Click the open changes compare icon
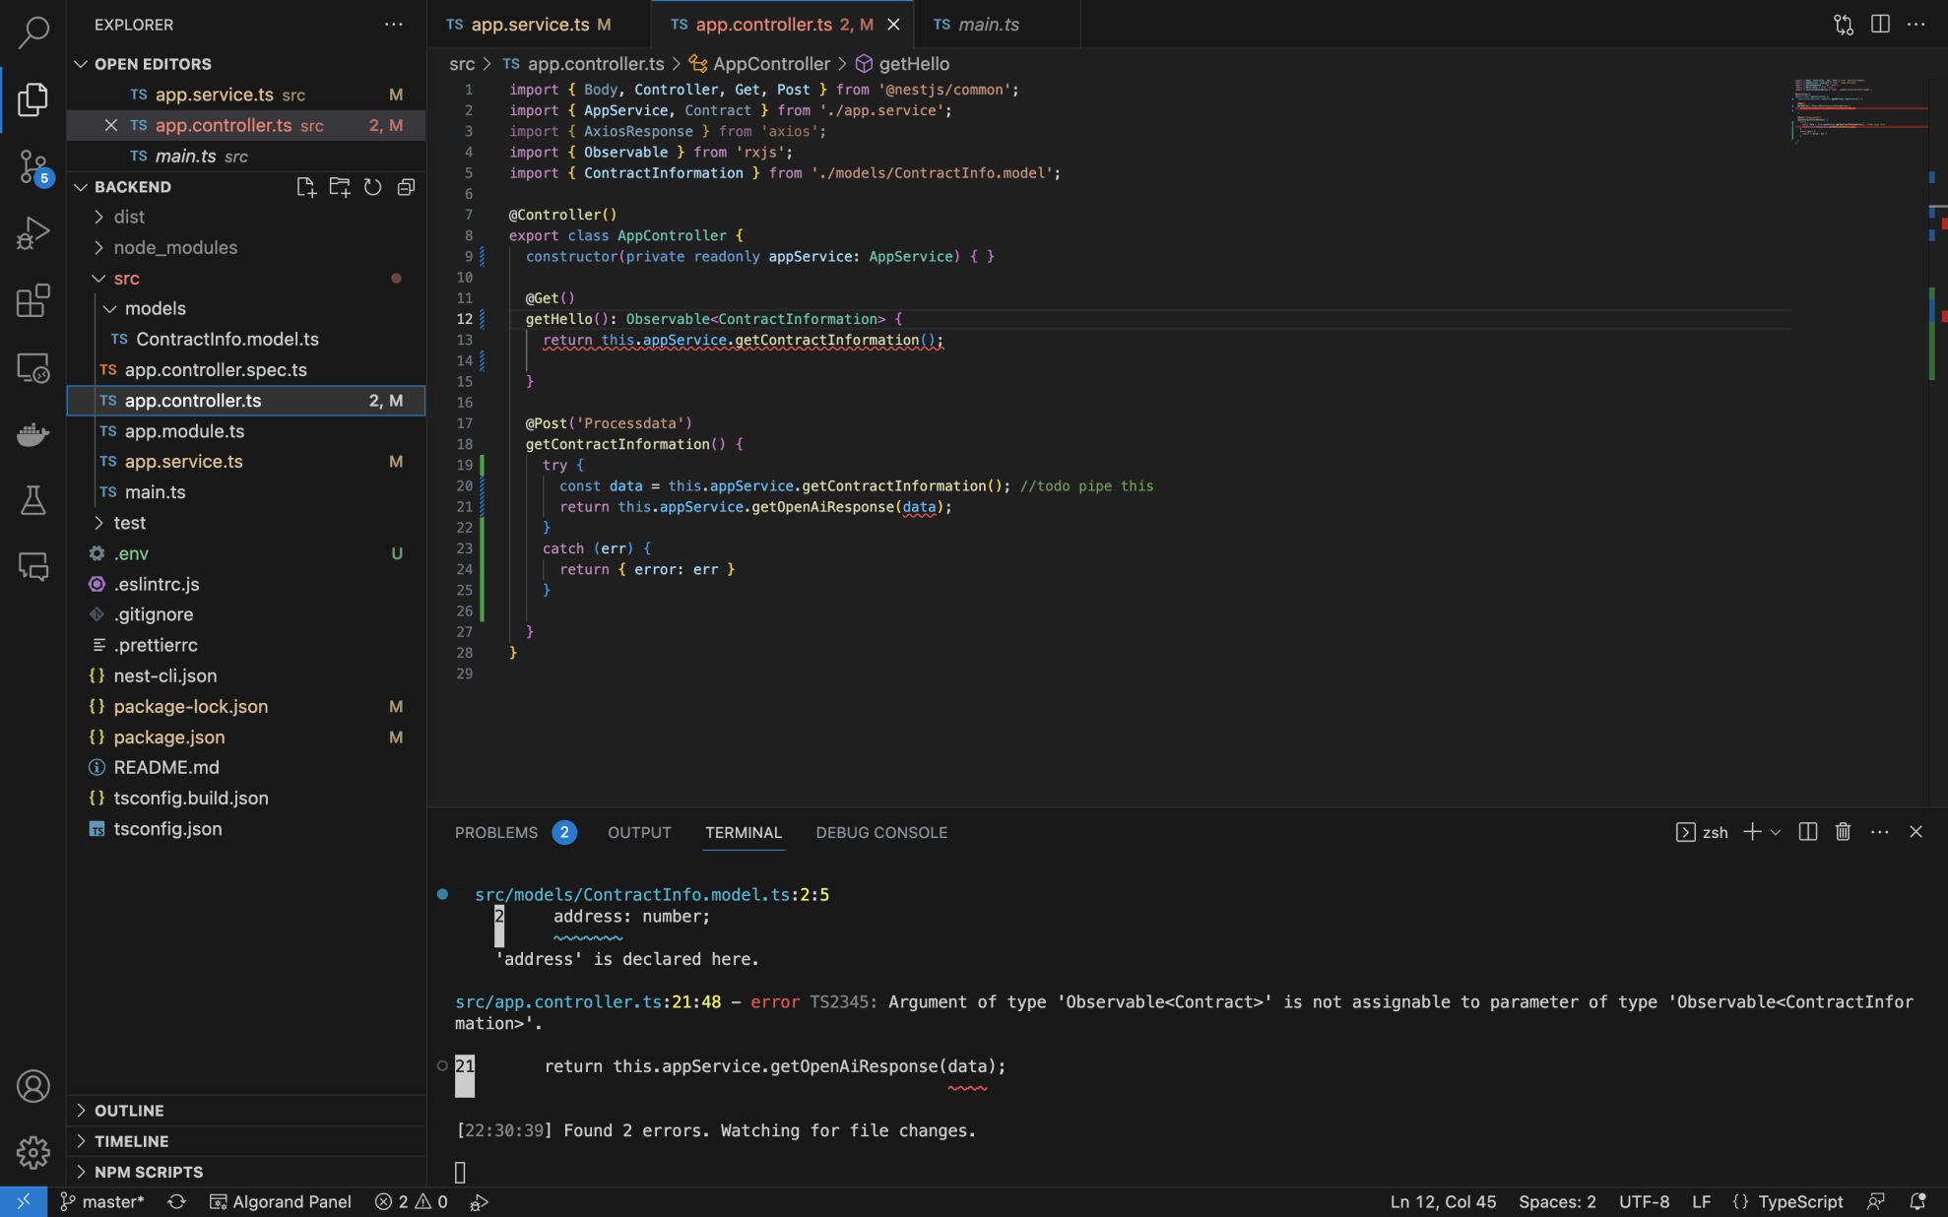The height and width of the screenshot is (1217, 1948). (1844, 25)
